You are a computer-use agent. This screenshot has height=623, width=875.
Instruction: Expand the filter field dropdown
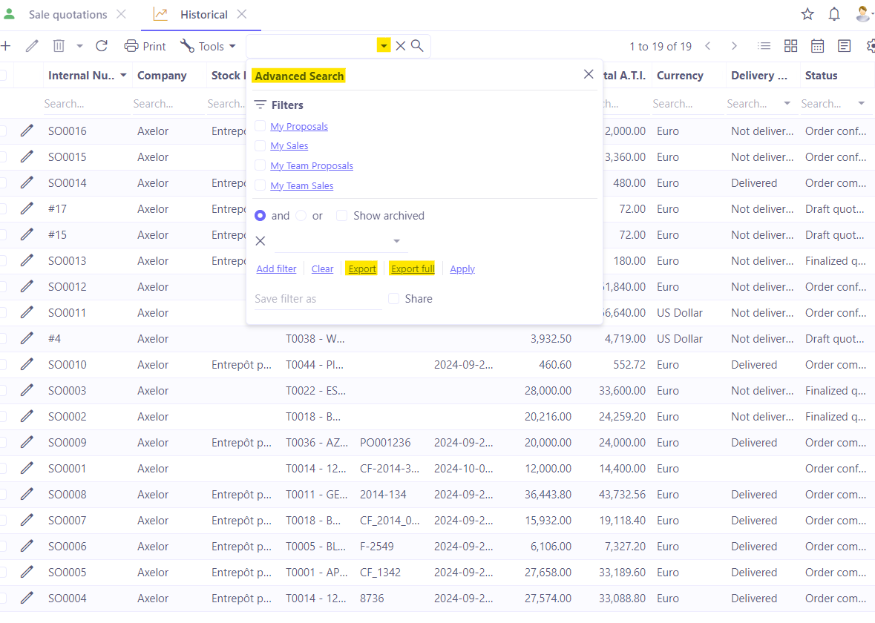pyautogui.click(x=396, y=241)
